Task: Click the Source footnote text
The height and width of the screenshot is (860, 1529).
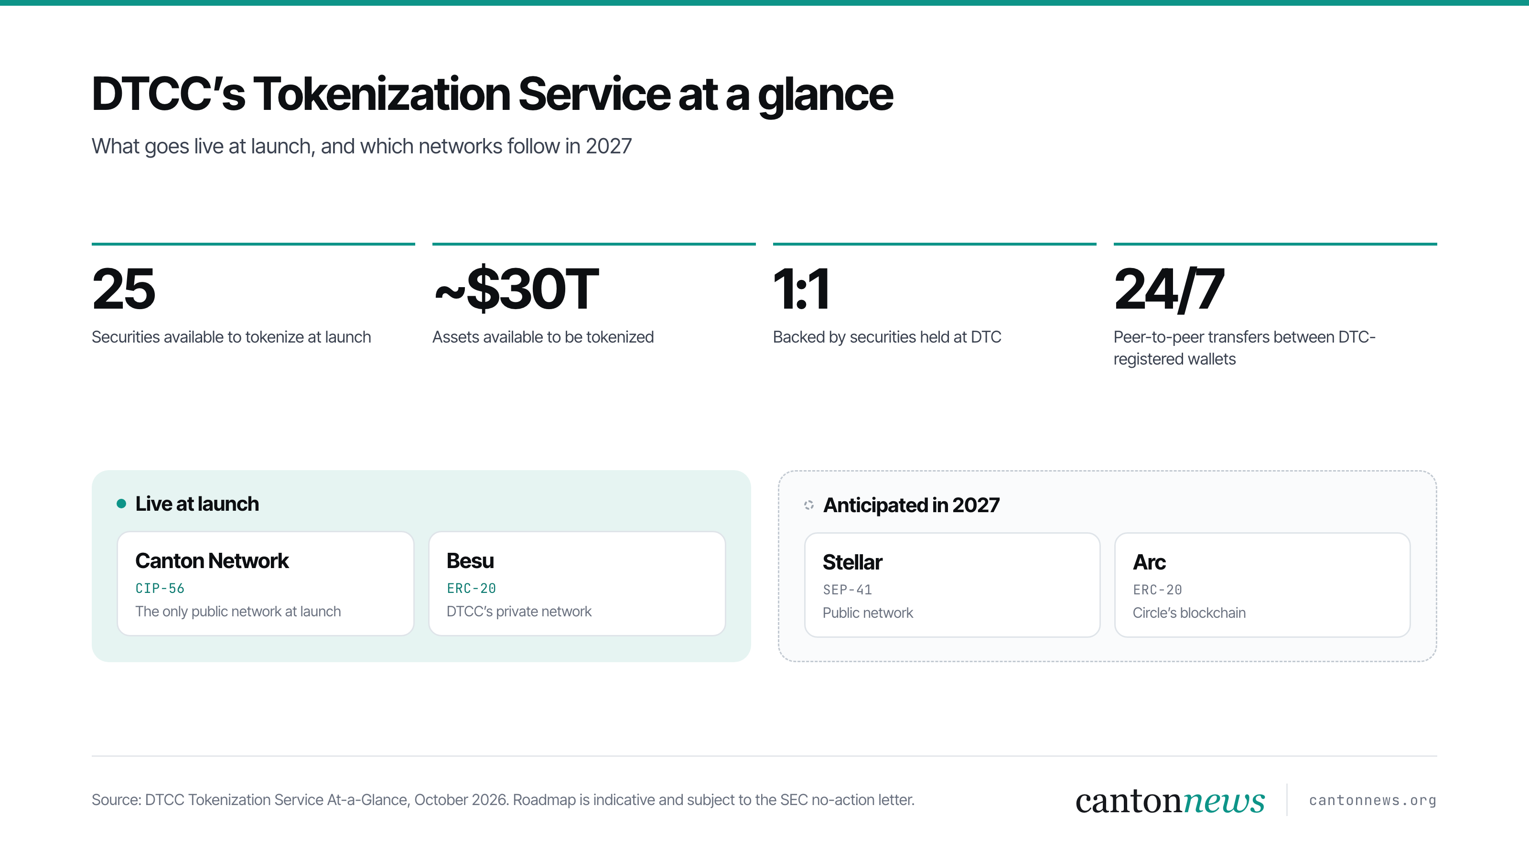Action: point(503,799)
